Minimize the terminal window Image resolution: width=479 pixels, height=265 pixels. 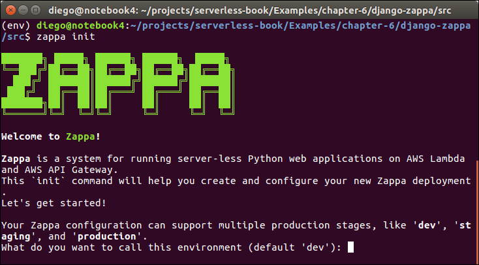(22, 9)
